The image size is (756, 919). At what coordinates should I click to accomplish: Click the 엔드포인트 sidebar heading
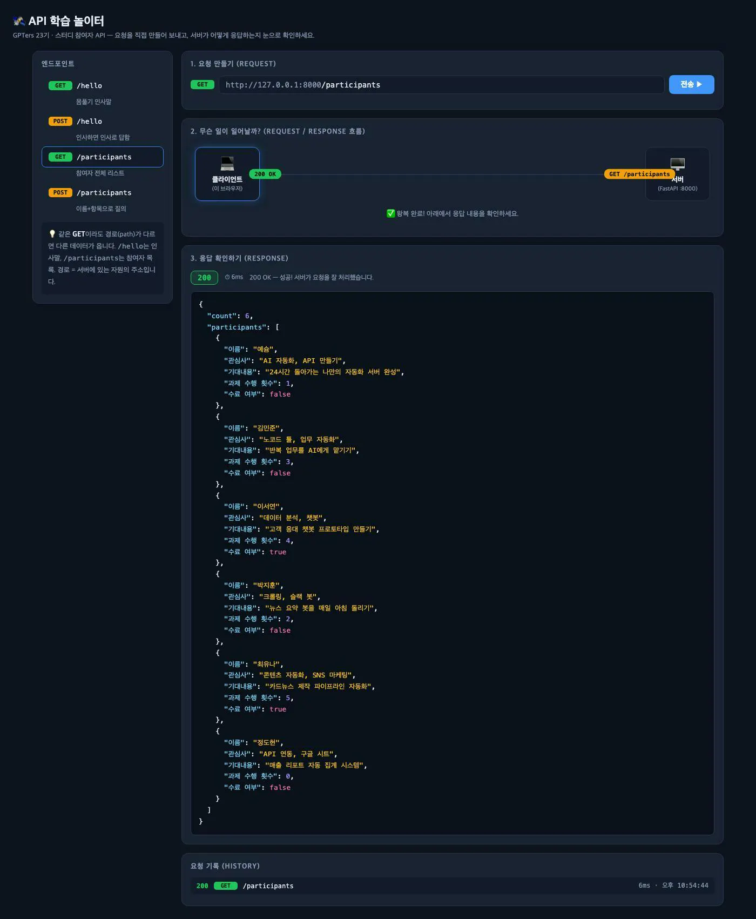(x=58, y=64)
